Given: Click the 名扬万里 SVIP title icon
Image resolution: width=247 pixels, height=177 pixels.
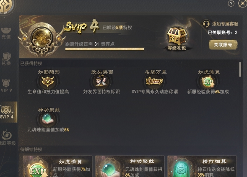Looking at the screenshot, I should [155, 81].
